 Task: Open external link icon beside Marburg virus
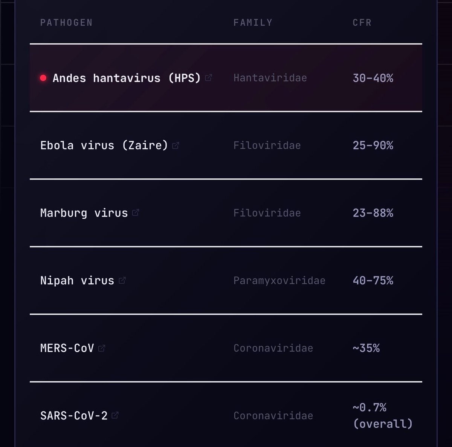[136, 213]
